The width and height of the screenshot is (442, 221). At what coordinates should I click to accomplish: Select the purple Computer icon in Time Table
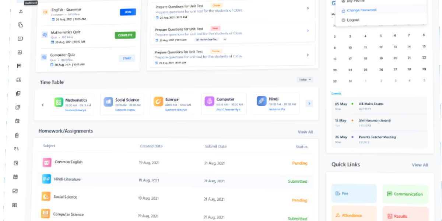209,101
